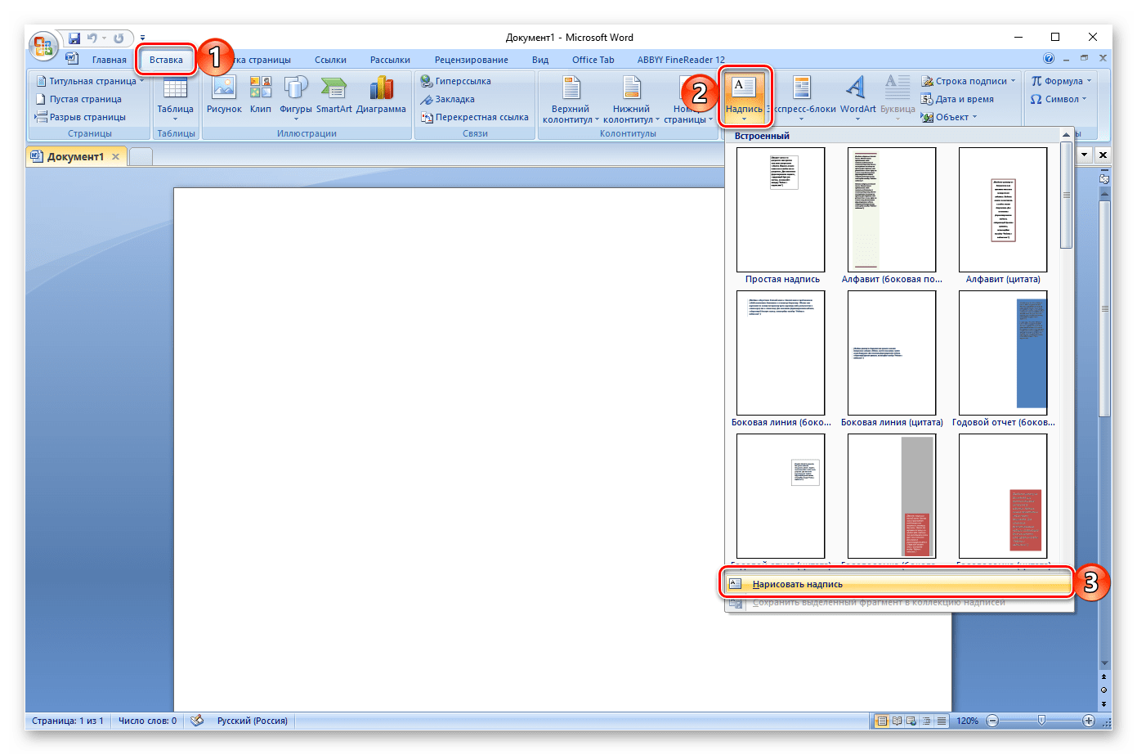Open the Фигуры shapes gallery
Screen dimensions: 1137x755
click(295, 96)
